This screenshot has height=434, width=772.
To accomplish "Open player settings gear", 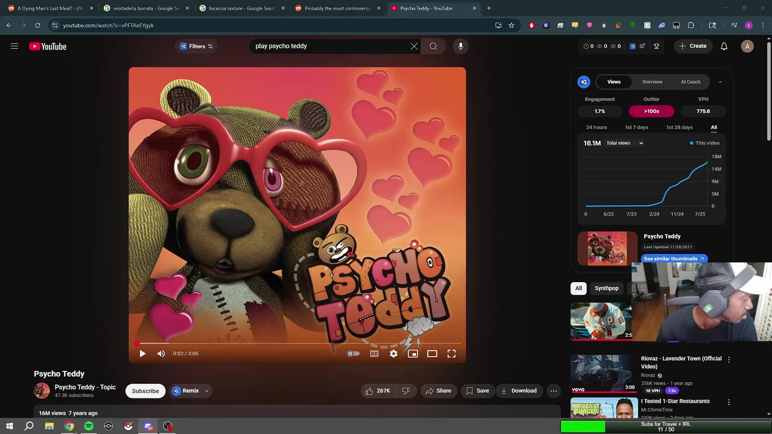I will [x=393, y=354].
